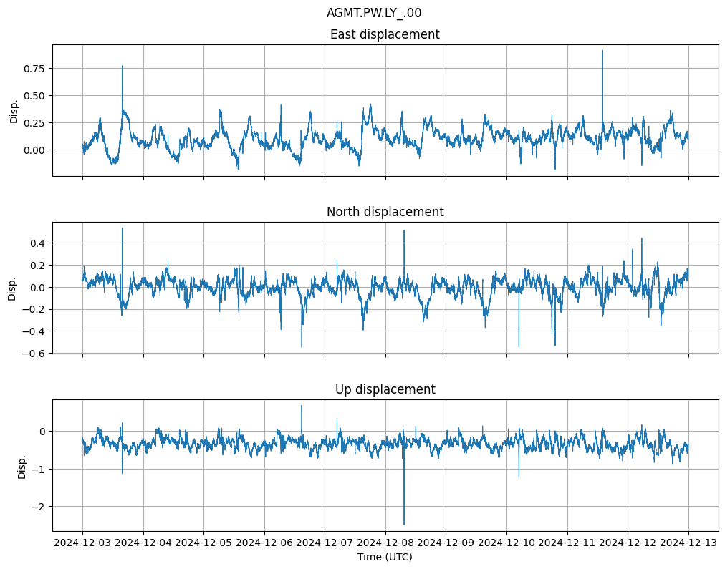Viewport: 725px width, 569px height.
Task: Select the North displacement subplot title
Action: point(385,212)
